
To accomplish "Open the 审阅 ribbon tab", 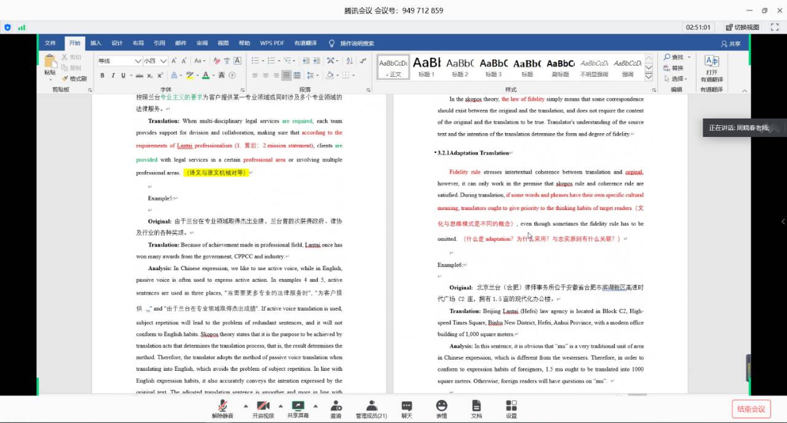I will tap(202, 43).
